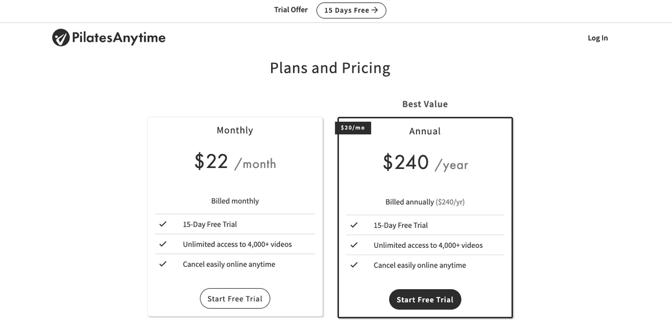Open the Log In page
The height and width of the screenshot is (334, 672).
tap(598, 37)
